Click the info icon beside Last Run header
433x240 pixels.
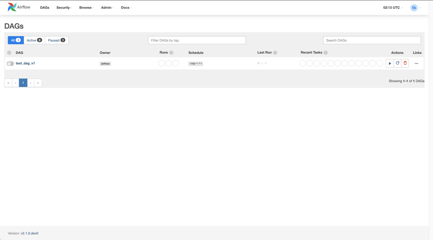coord(275,53)
